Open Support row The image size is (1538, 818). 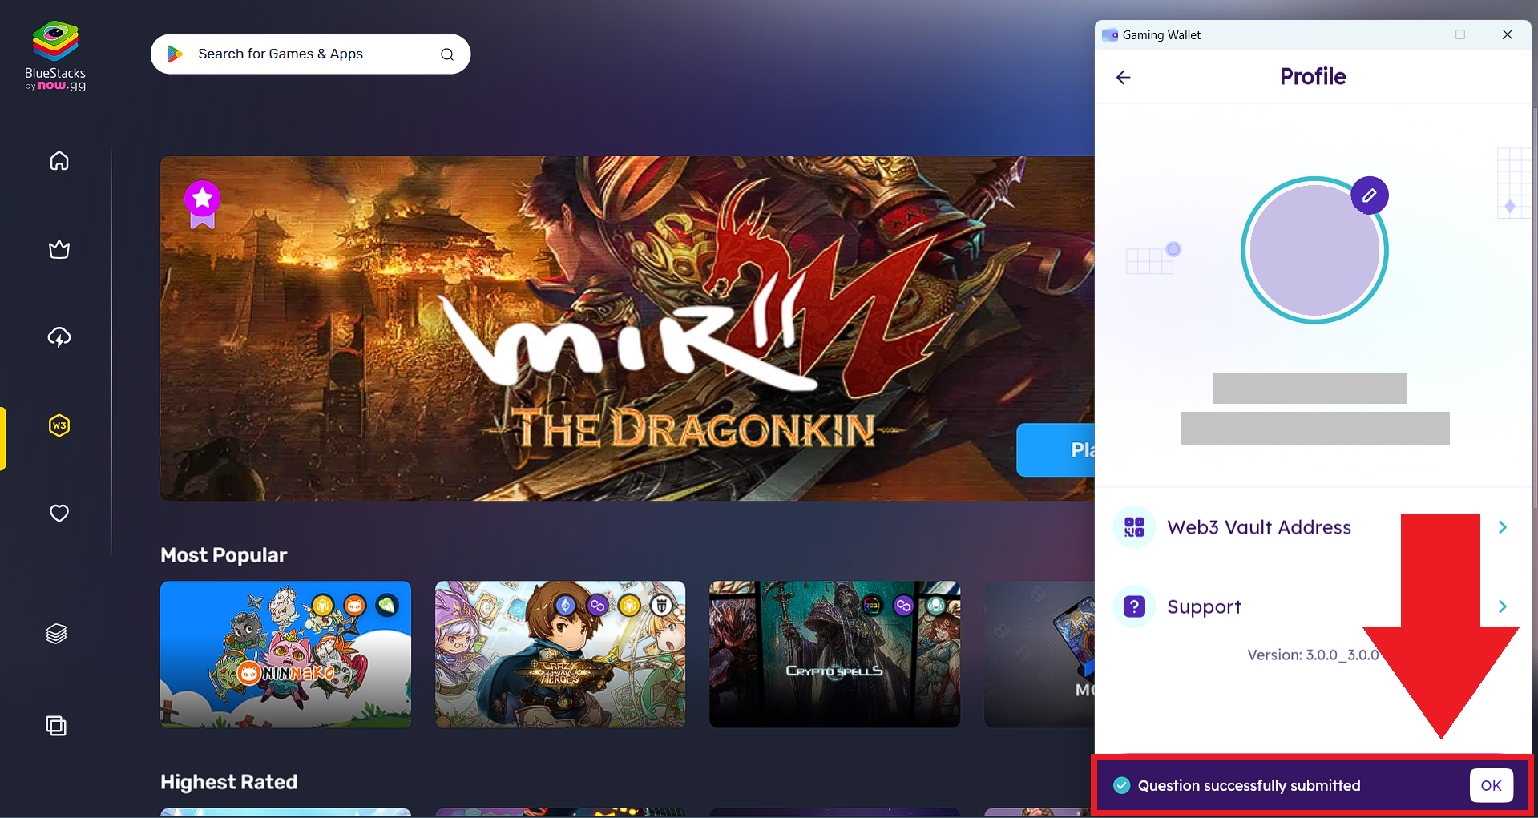click(1313, 606)
